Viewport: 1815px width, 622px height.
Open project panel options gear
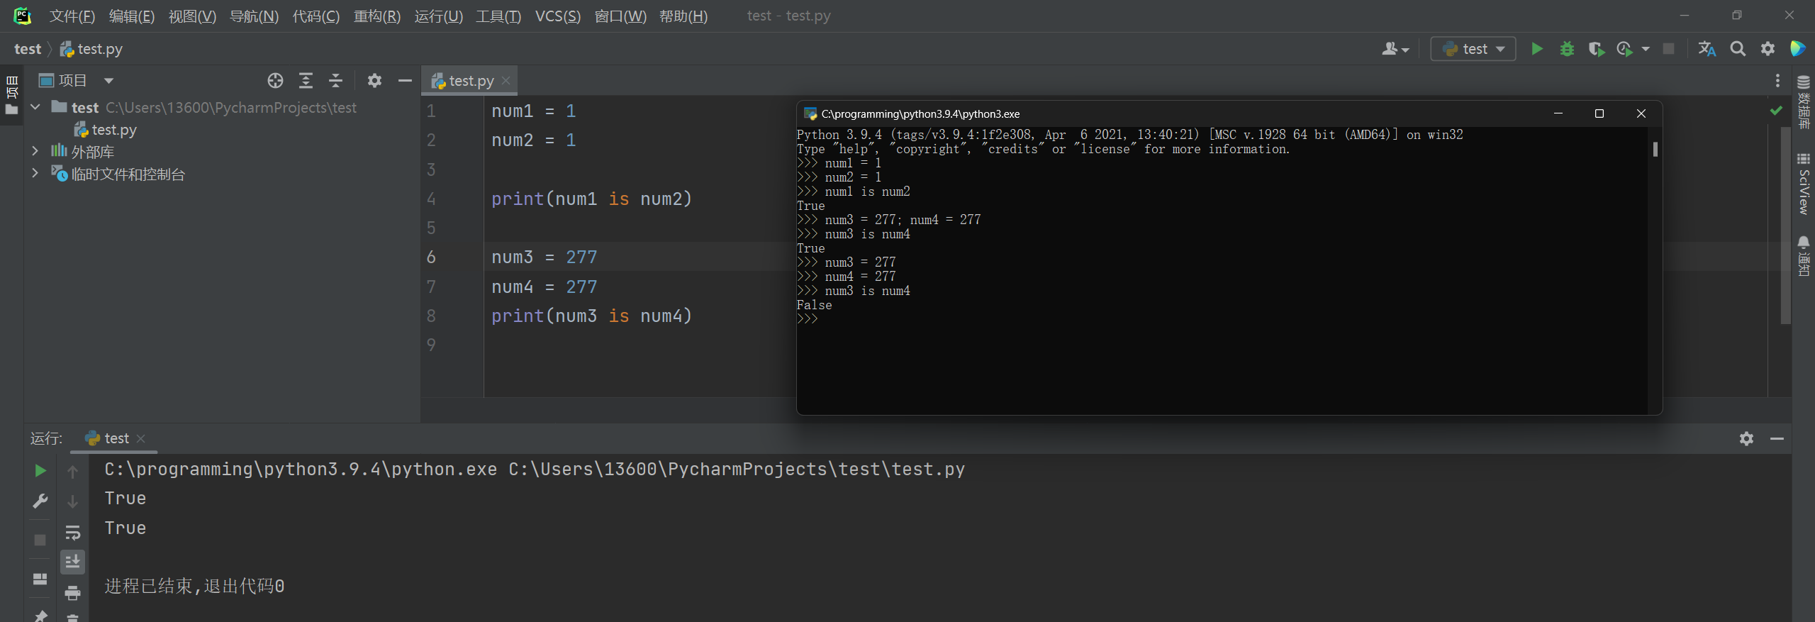pos(374,81)
